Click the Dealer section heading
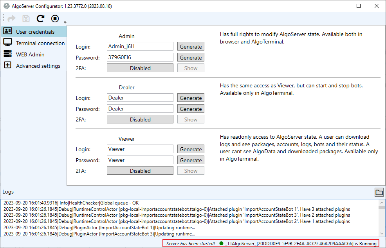This screenshot has width=386, height=248. click(x=126, y=87)
